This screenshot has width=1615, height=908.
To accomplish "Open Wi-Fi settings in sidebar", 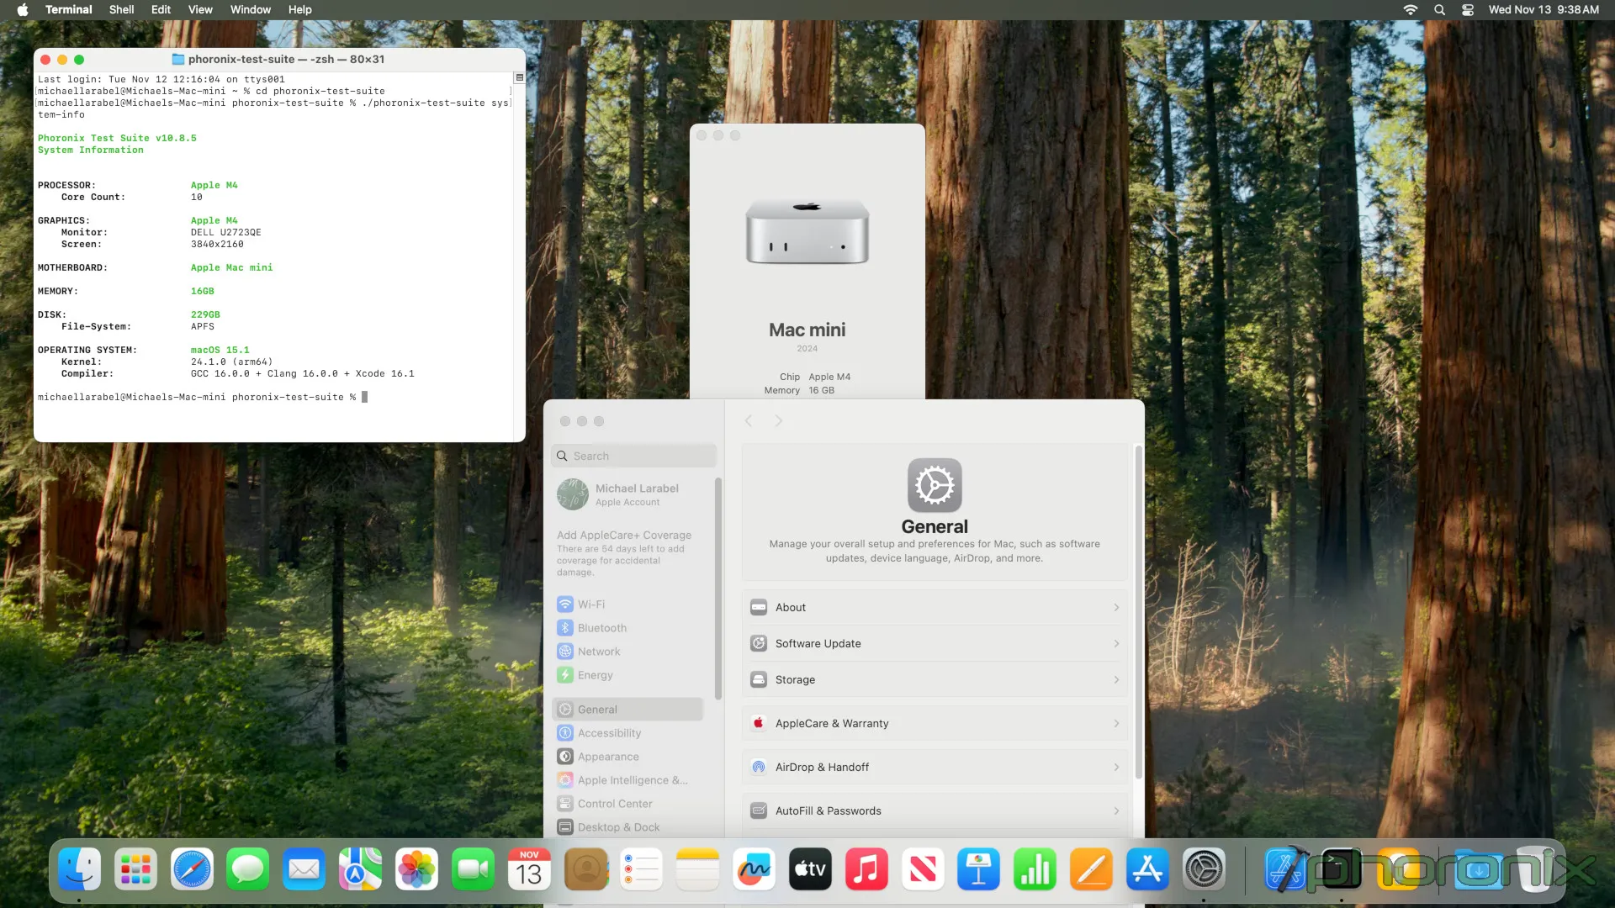I will (x=590, y=604).
